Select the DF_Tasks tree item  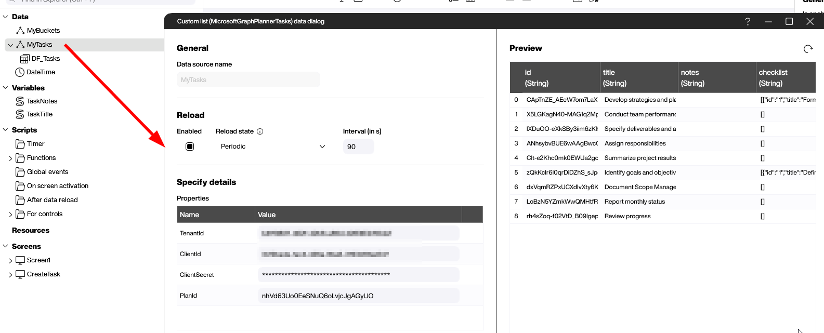(46, 59)
